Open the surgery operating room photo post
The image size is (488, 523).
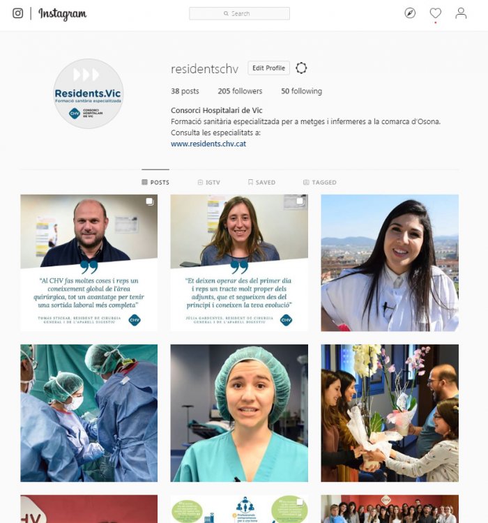point(89,413)
